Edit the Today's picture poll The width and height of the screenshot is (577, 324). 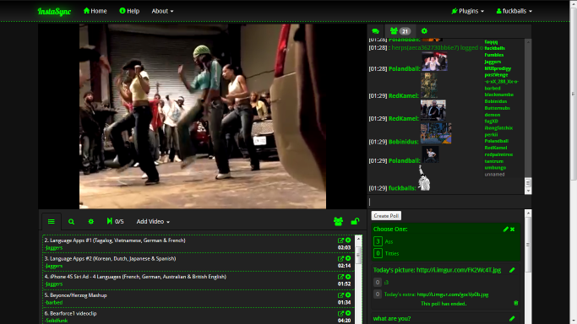512,270
